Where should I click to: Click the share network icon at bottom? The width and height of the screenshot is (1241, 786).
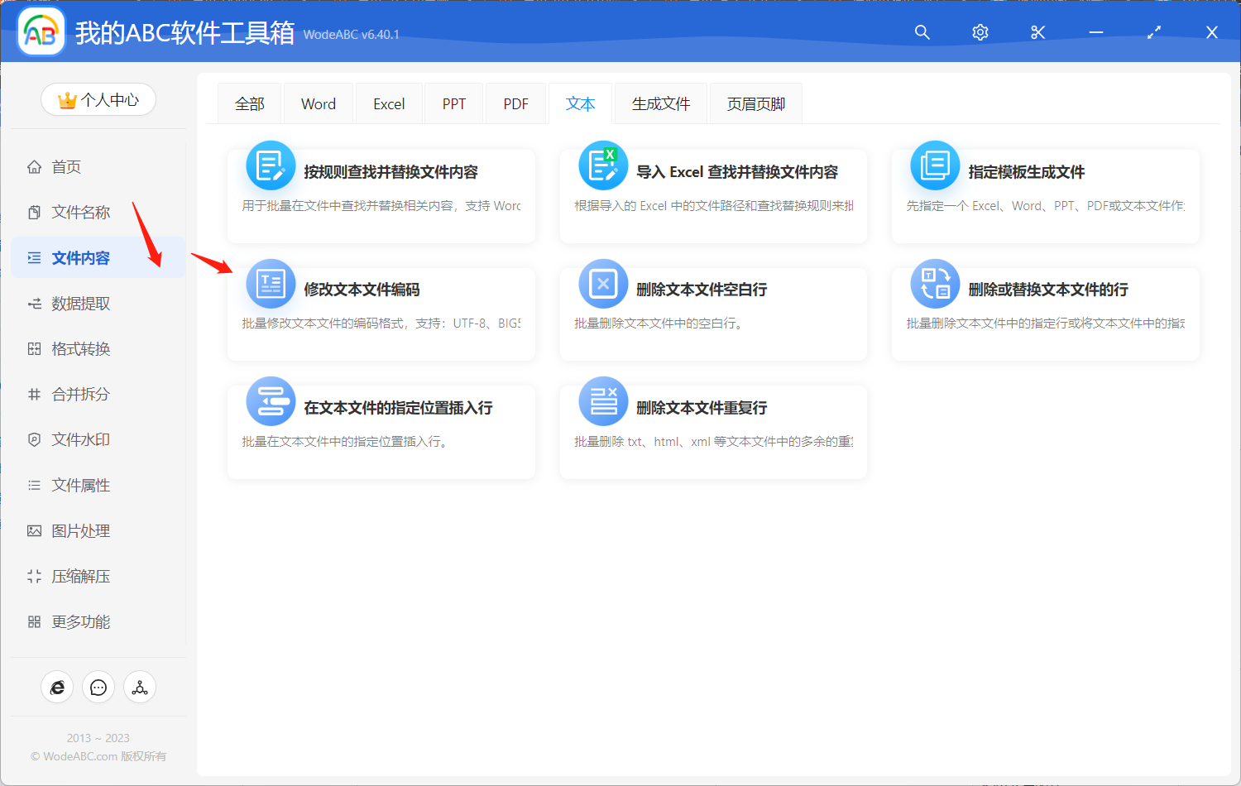click(x=139, y=687)
